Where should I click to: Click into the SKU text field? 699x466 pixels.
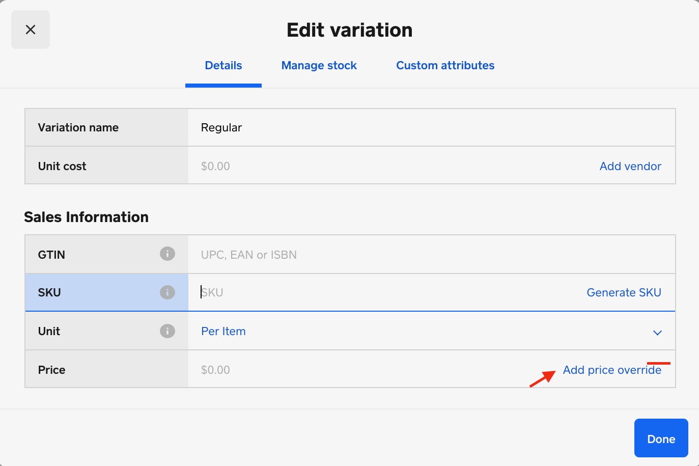356,292
